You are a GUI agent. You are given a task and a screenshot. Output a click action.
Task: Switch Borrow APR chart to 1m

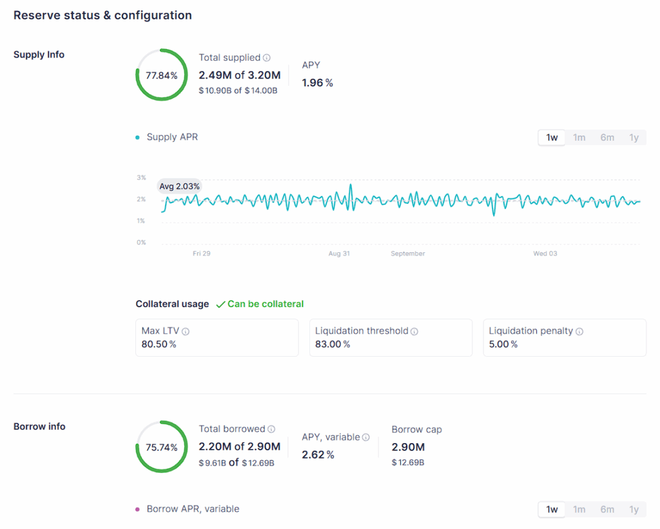(x=579, y=510)
